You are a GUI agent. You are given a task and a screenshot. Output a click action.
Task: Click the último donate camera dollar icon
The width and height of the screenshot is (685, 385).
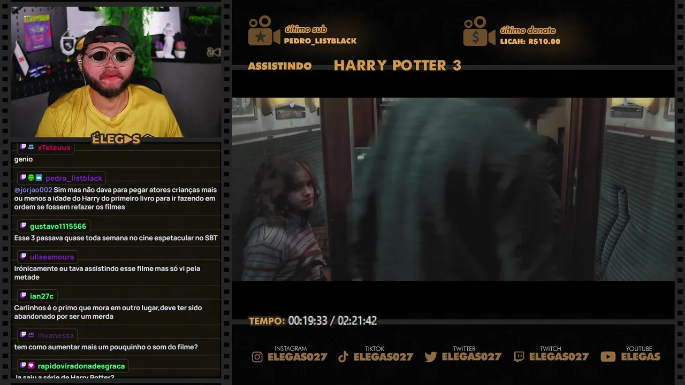tap(479, 31)
